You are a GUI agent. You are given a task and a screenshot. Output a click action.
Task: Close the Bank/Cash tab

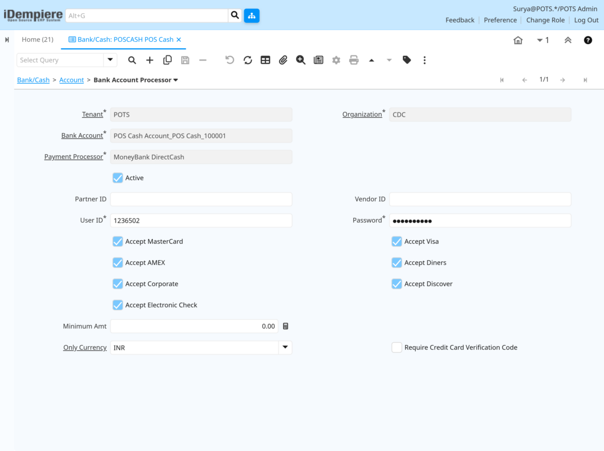[x=179, y=39]
